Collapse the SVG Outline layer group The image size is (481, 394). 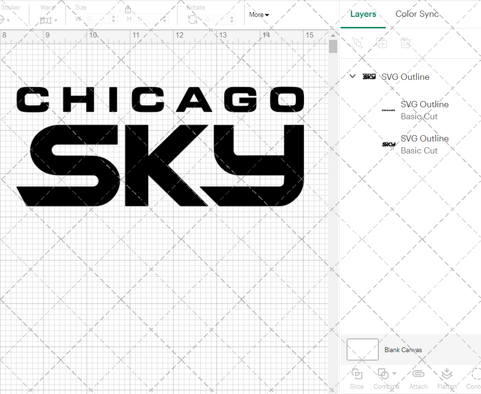(353, 76)
